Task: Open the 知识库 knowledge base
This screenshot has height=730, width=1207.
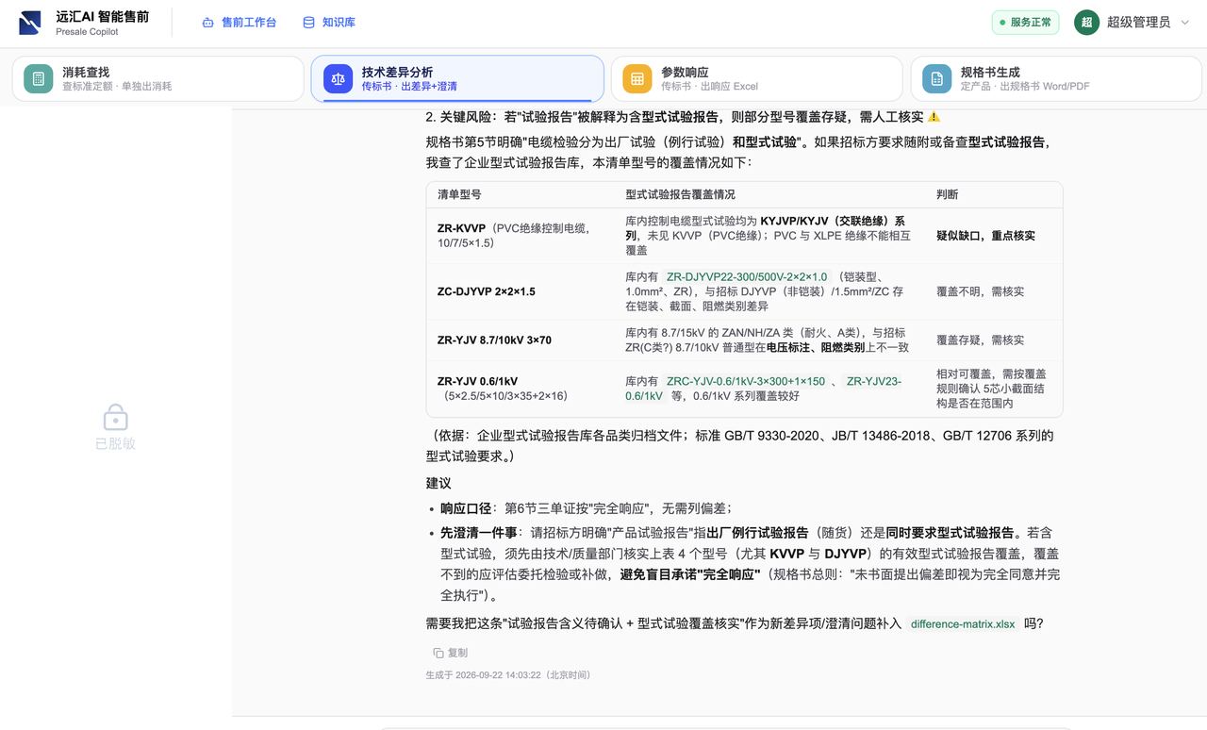Action: tap(329, 23)
